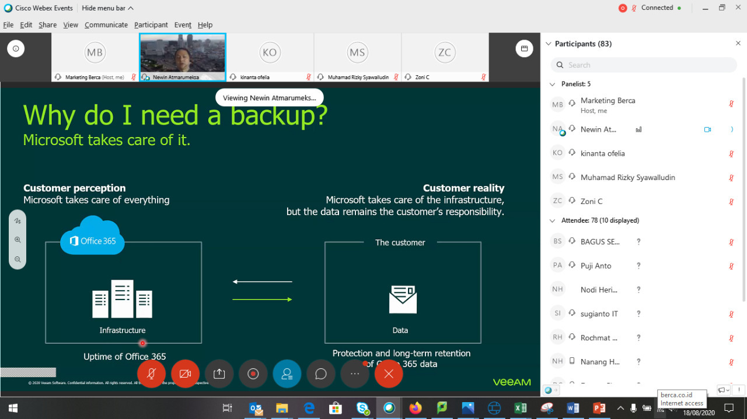Click mute icon beside sugianto IT
This screenshot has width=747, height=419.
(731, 314)
